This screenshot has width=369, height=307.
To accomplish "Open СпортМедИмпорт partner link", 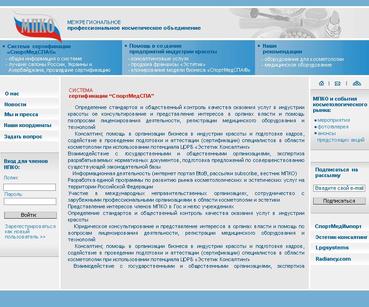I will click(338, 226).
